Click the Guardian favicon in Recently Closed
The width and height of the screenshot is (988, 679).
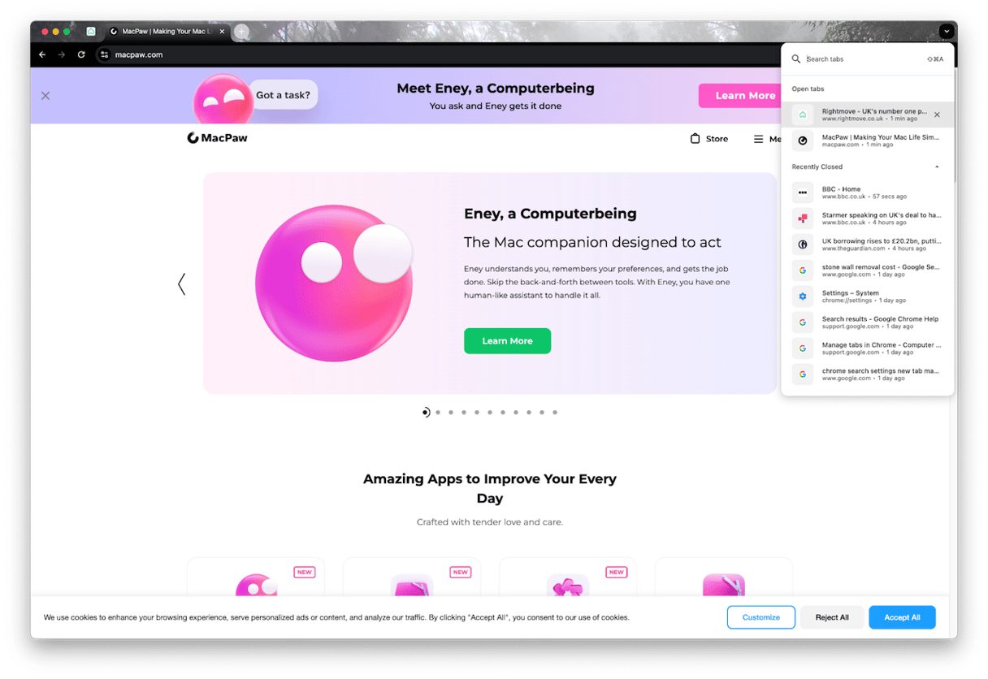[803, 244]
